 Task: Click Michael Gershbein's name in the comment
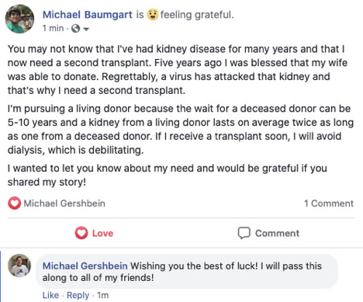[x=85, y=266]
